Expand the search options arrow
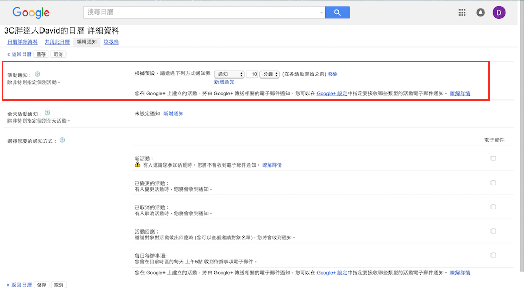Image resolution: width=524 pixels, height=288 pixels. [x=321, y=13]
